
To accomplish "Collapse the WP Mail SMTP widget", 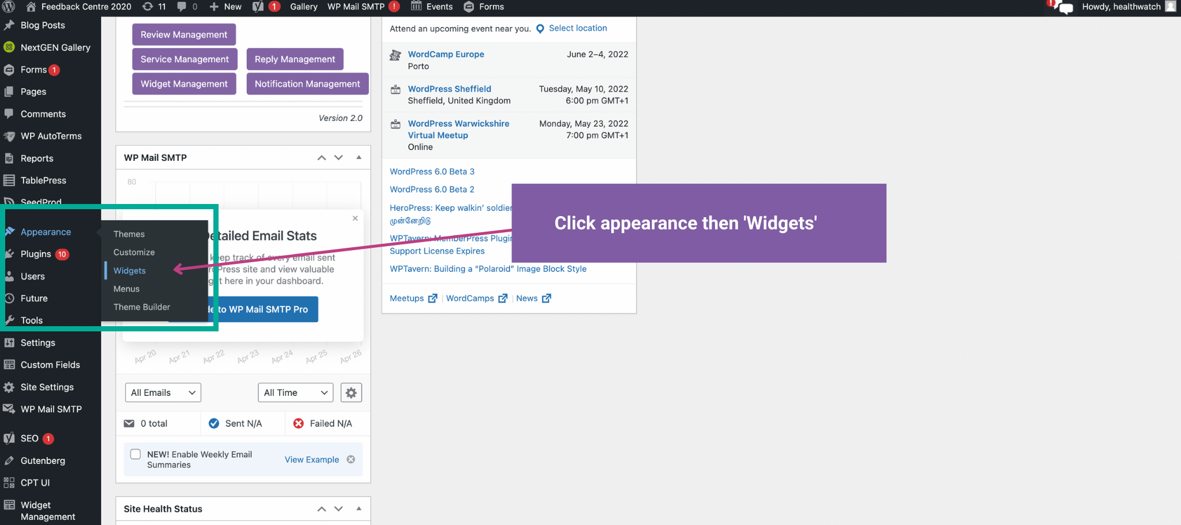I will (x=359, y=157).
